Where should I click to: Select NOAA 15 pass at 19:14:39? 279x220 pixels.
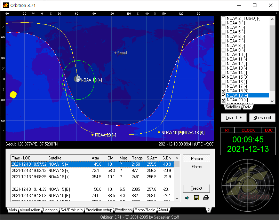click(93, 189)
